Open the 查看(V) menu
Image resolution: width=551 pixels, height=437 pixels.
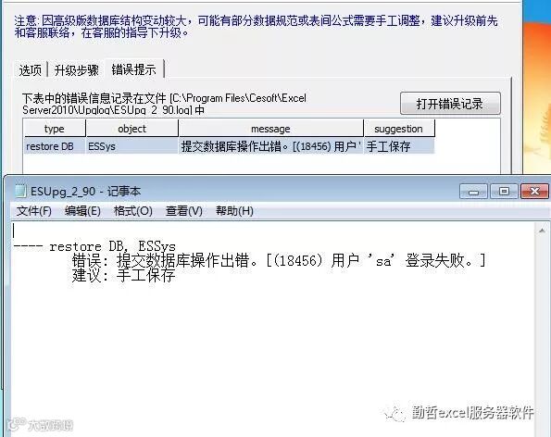click(x=183, y=211)
